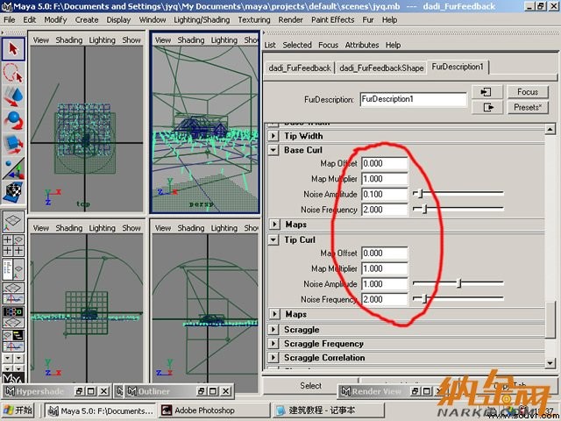Image resolution: width=561 pixels, height=421 pixels.
Task: Open the Lighting/Shading menu
Action: (202, 20)
